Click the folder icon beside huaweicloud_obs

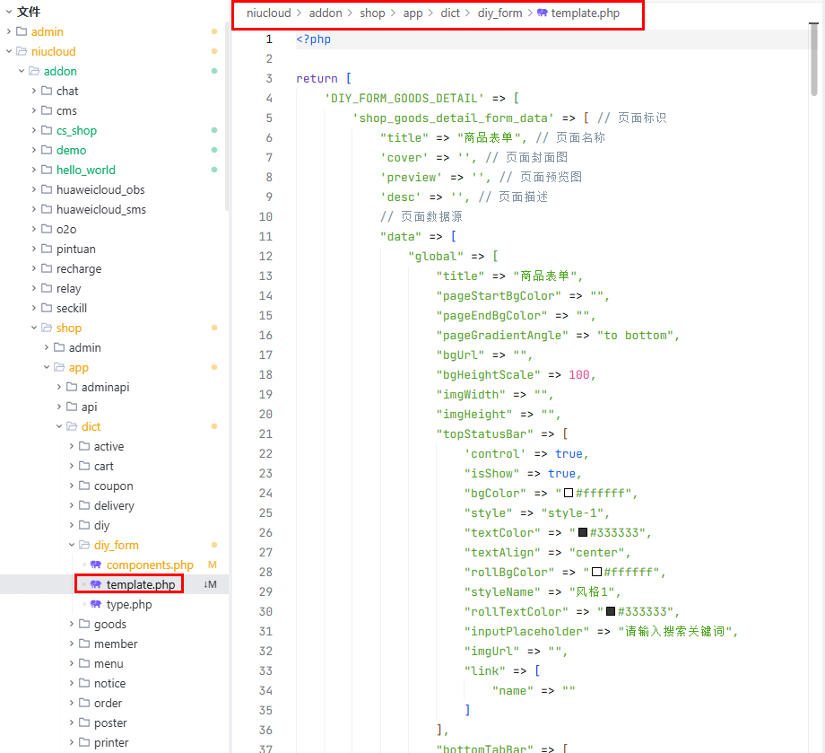47,189
